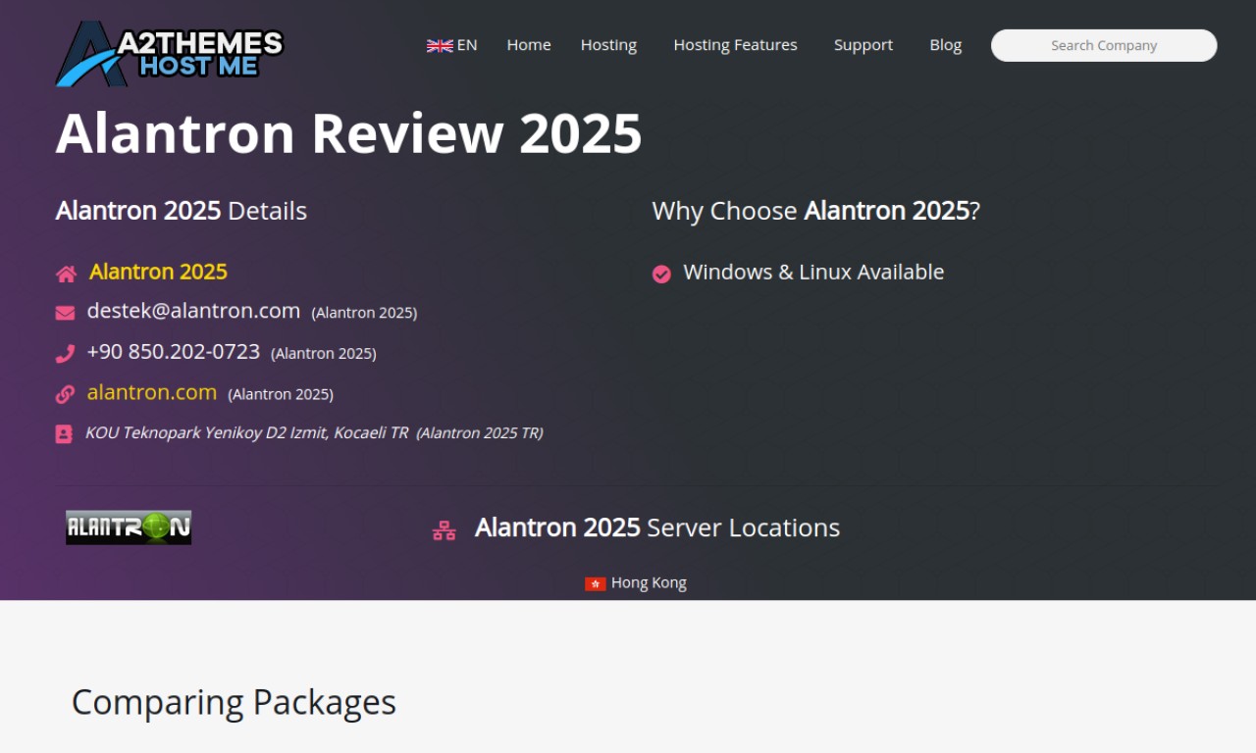Click the A2Themes Host Me logo
This screenshot has height=753, width=1256.
pos(170,54)
